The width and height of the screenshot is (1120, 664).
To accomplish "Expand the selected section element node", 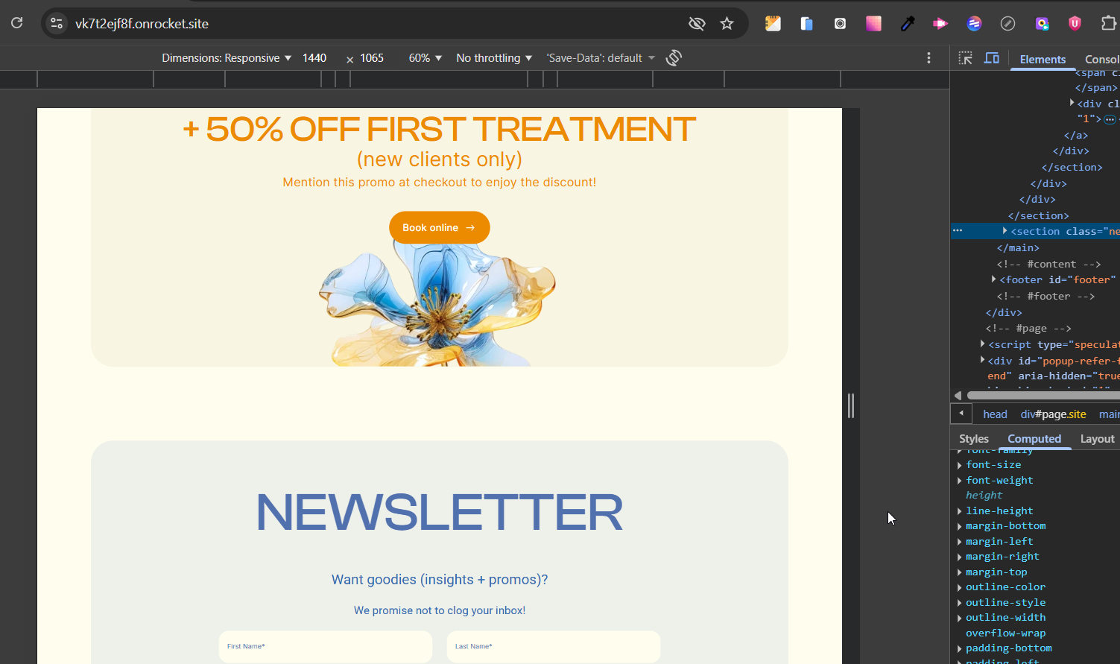I will pos(1004,231).
